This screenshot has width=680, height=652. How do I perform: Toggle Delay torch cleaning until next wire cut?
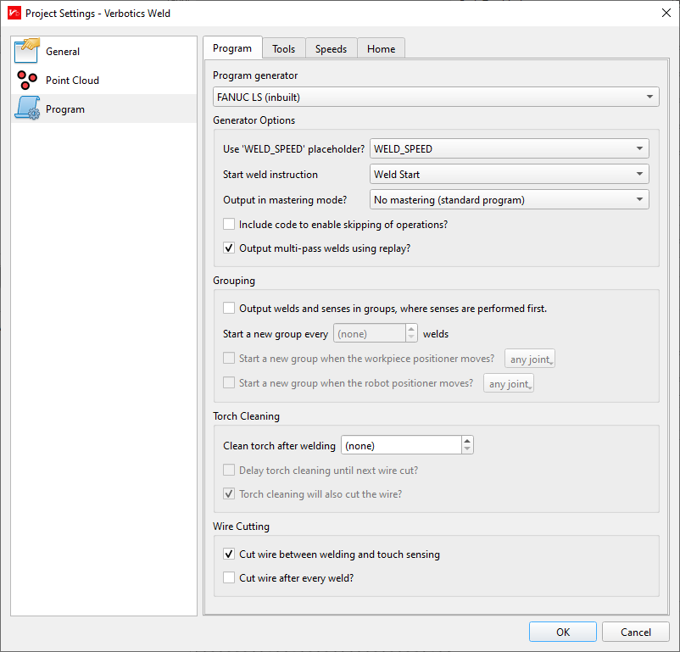click(x=229, y=471)
